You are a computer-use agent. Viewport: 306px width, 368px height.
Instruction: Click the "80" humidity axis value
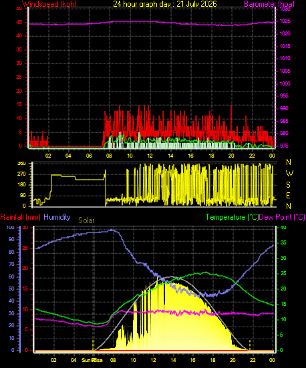tap(11, 252)
